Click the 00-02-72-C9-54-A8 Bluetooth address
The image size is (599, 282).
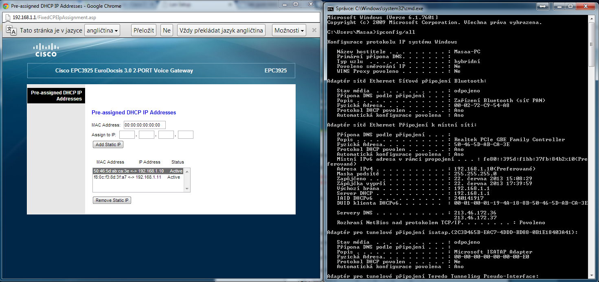482,105
